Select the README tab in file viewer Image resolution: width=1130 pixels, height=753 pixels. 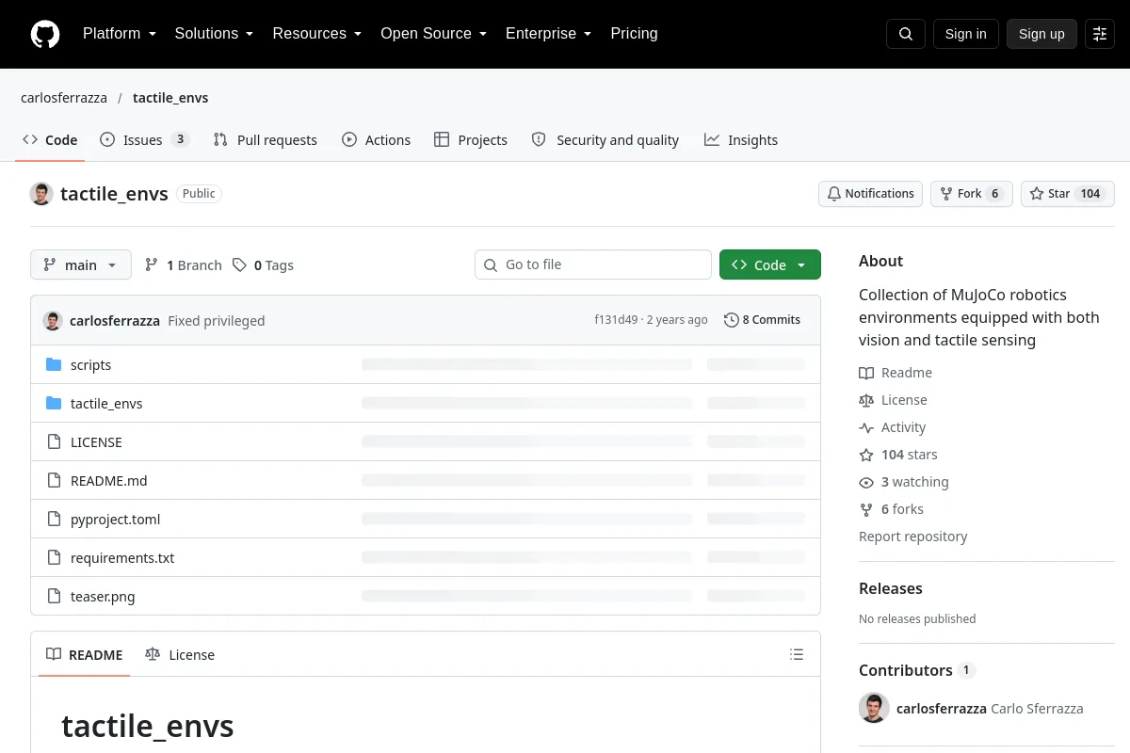tap(85, 655)
